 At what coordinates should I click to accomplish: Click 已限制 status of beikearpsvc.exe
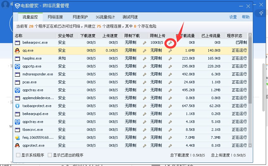click(241, 42)
